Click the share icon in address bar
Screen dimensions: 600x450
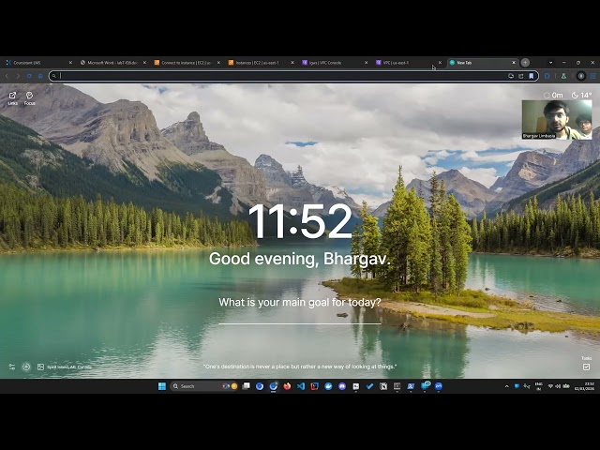tap(521, 76)
